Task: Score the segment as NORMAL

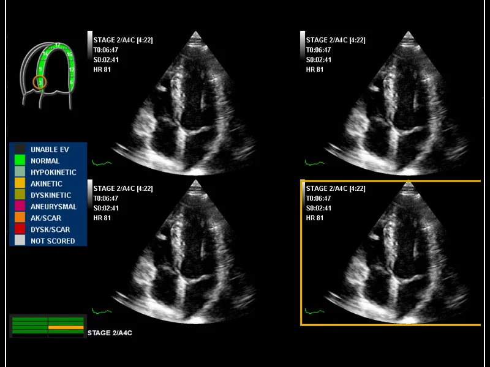Action: tap(48, 161)
